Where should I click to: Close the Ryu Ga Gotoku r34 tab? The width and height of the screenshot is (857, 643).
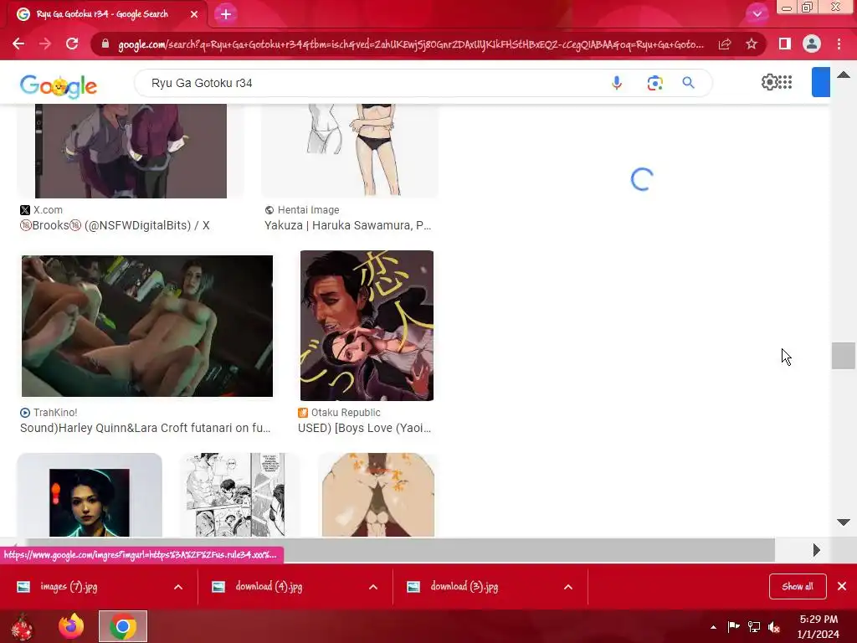tap(194, 14)
